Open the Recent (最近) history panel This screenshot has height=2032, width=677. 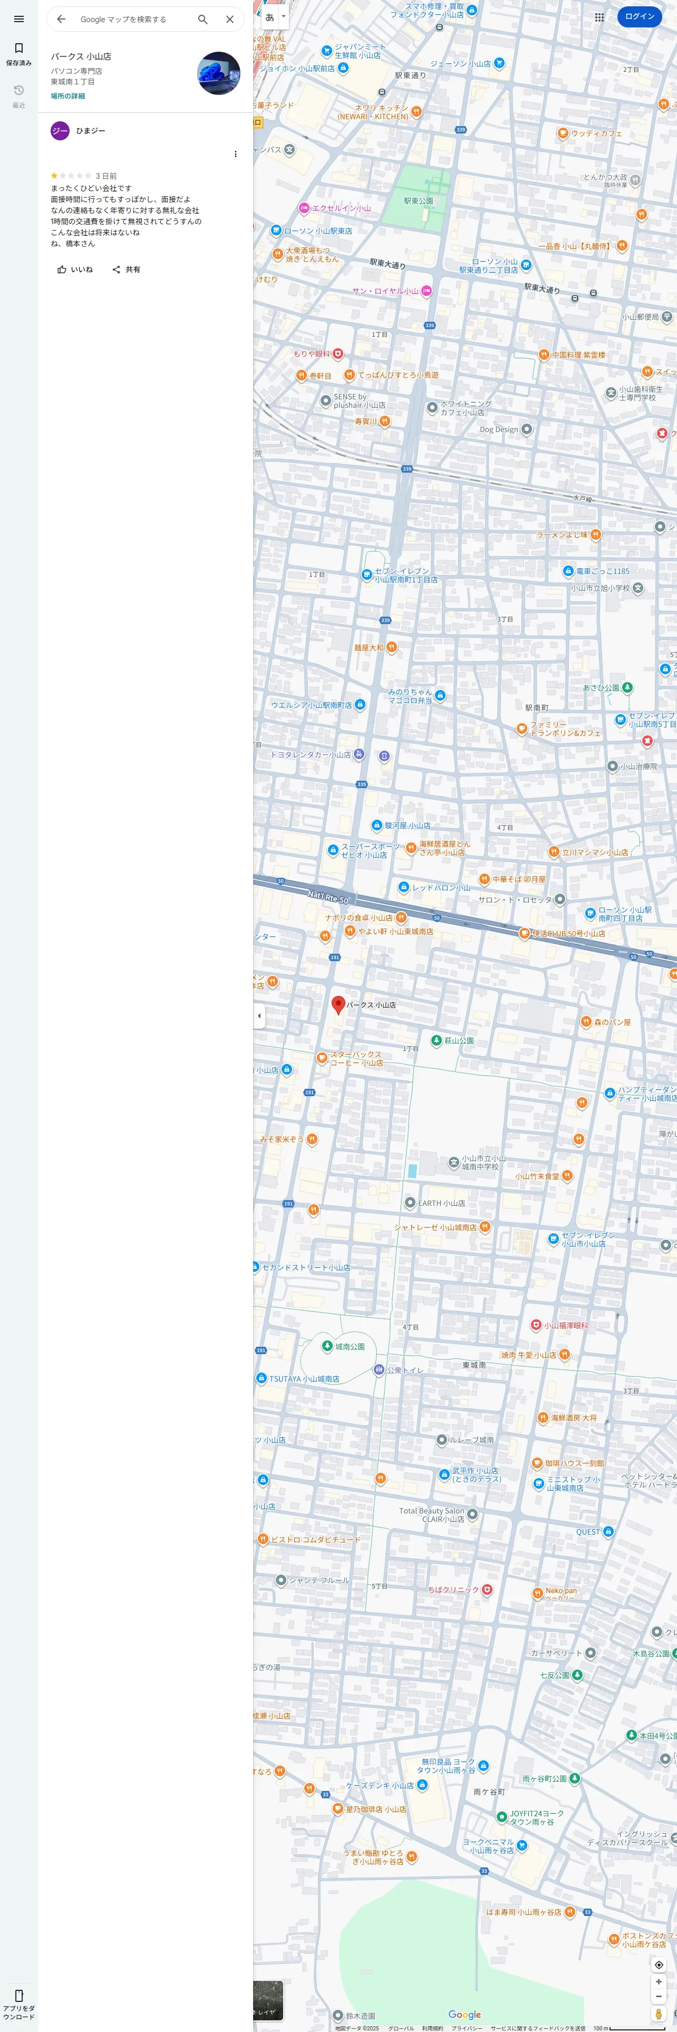point(19,96)
